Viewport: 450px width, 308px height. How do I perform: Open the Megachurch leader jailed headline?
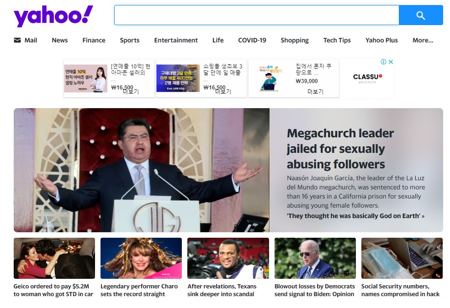[340, 149]
